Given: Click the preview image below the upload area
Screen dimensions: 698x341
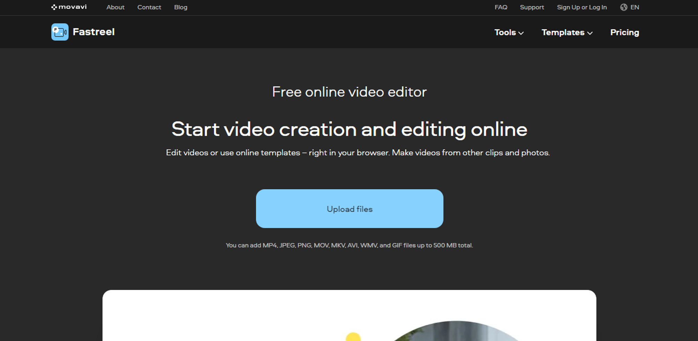Looking at the screenshot, I should [349, 316].
